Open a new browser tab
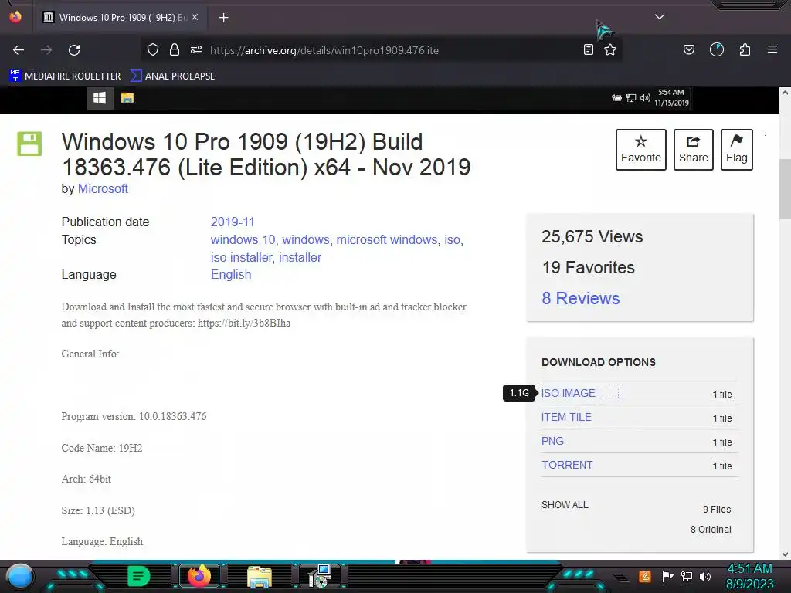This screenshot has width=791, height=593. click(224, 18)
